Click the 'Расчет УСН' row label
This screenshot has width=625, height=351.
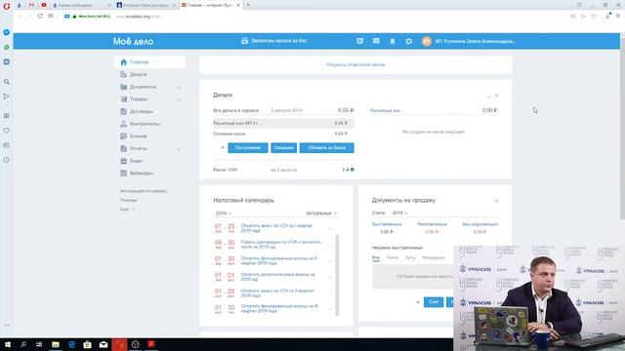225,170
